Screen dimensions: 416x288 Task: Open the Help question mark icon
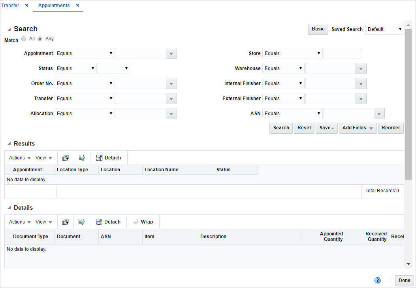tap(377, 280)
